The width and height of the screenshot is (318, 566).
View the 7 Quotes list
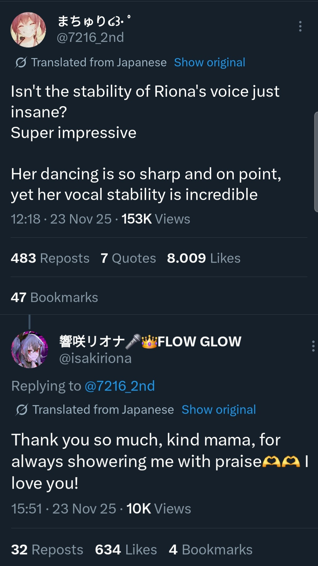point(128,258)
